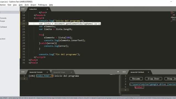
Task: Click the minimap on the editor right
Action: (x=173, y=16)
